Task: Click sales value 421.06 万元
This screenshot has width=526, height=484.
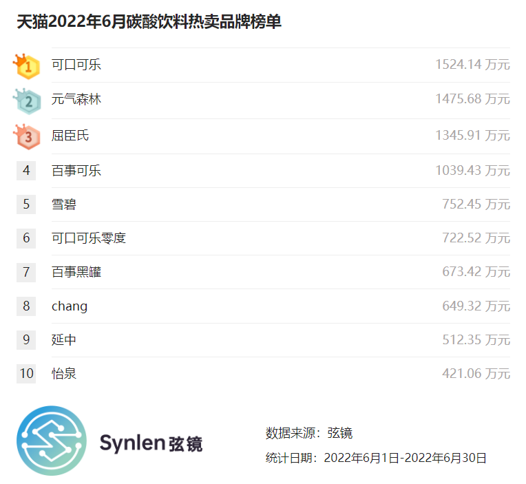Action: (x=476, y=374)
